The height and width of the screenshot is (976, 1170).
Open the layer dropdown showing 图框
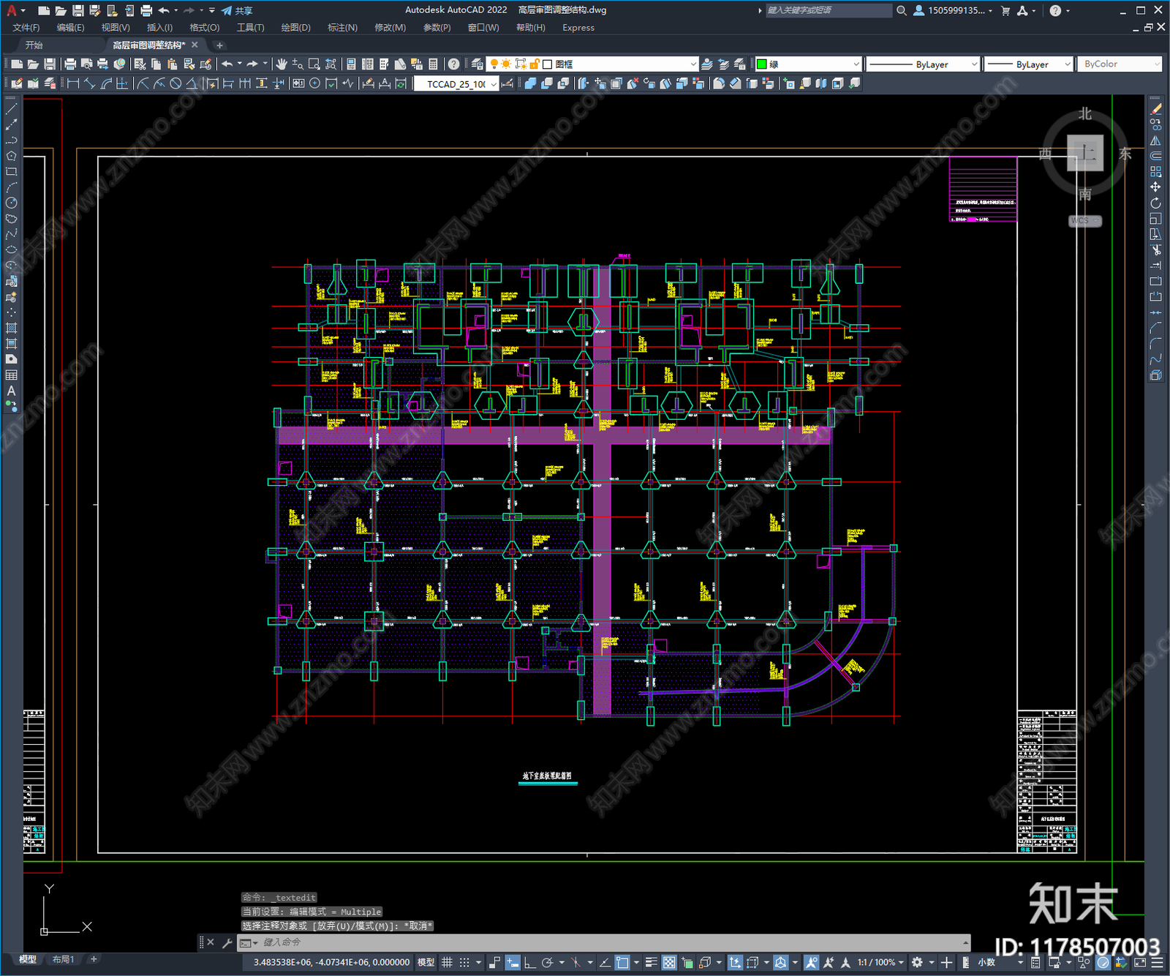593,64
